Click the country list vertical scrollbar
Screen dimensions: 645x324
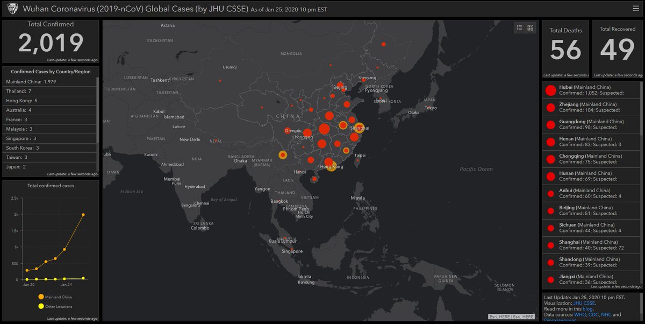click(97, 110)
